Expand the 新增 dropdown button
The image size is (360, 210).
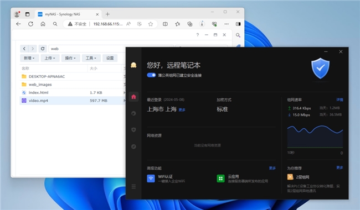pos(29,58)
